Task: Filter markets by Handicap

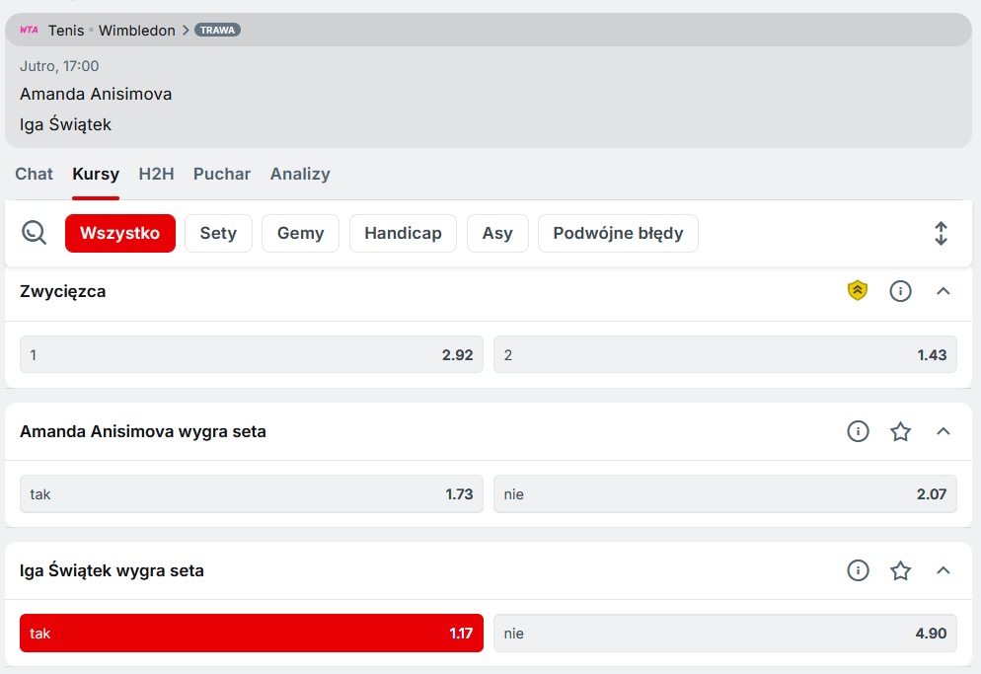Action: coord(403,234)
